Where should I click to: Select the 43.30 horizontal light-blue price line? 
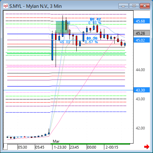coord(68,90)
